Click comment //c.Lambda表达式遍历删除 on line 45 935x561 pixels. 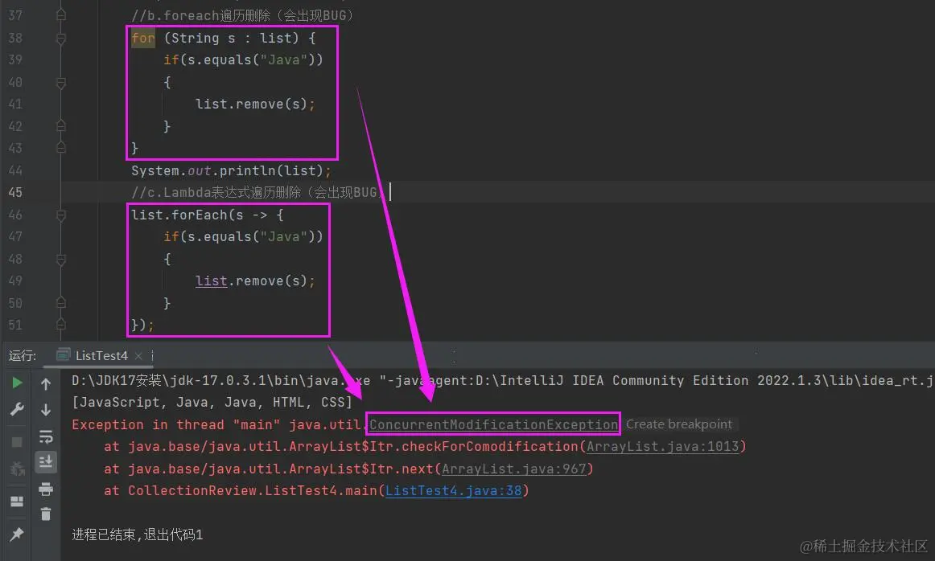click(x=257, y=192)
